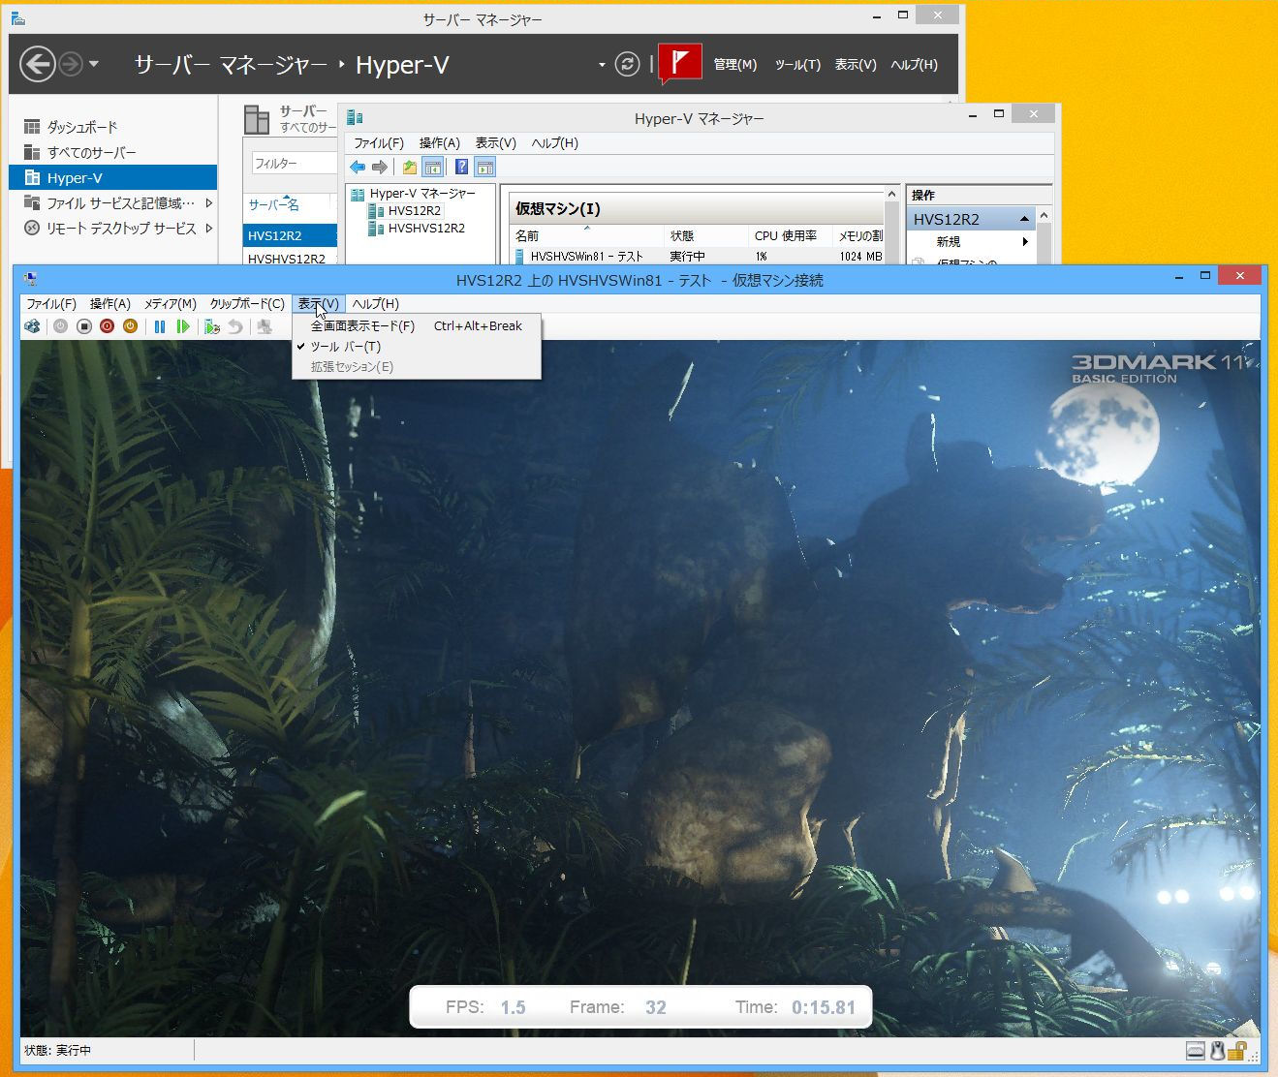Sort by CPU 使用率 column header
This screenshot has height=1077, width=1278.
point(790,236)
